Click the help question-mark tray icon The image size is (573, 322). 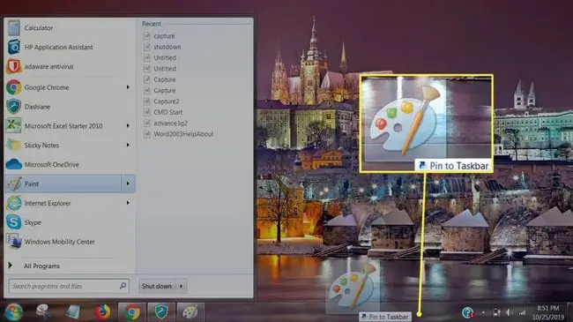(467, 312)
